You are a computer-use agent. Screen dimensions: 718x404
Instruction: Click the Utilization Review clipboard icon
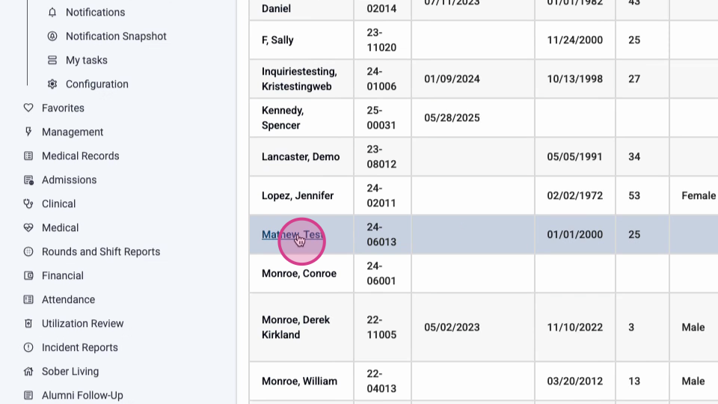[28, 323]
